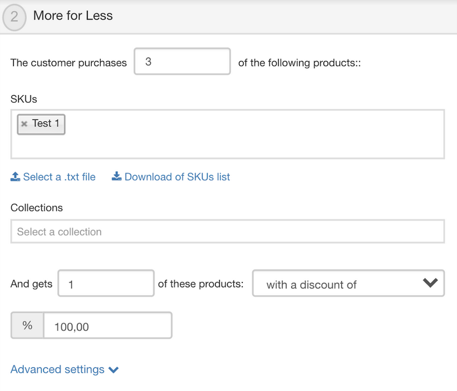Screen dimensions: 457x391
Task: Select the 'with a discount of' combo box
Action: (x=334, y=284)
